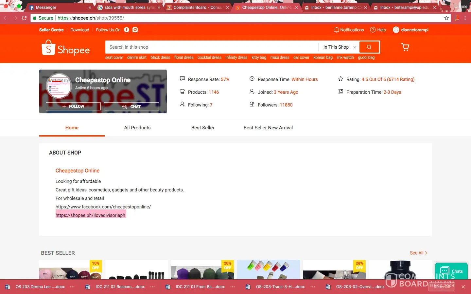The height and width of the screenshot is (294, 471).
Task: Select the Home shop tab
Action: pos(72,128)
